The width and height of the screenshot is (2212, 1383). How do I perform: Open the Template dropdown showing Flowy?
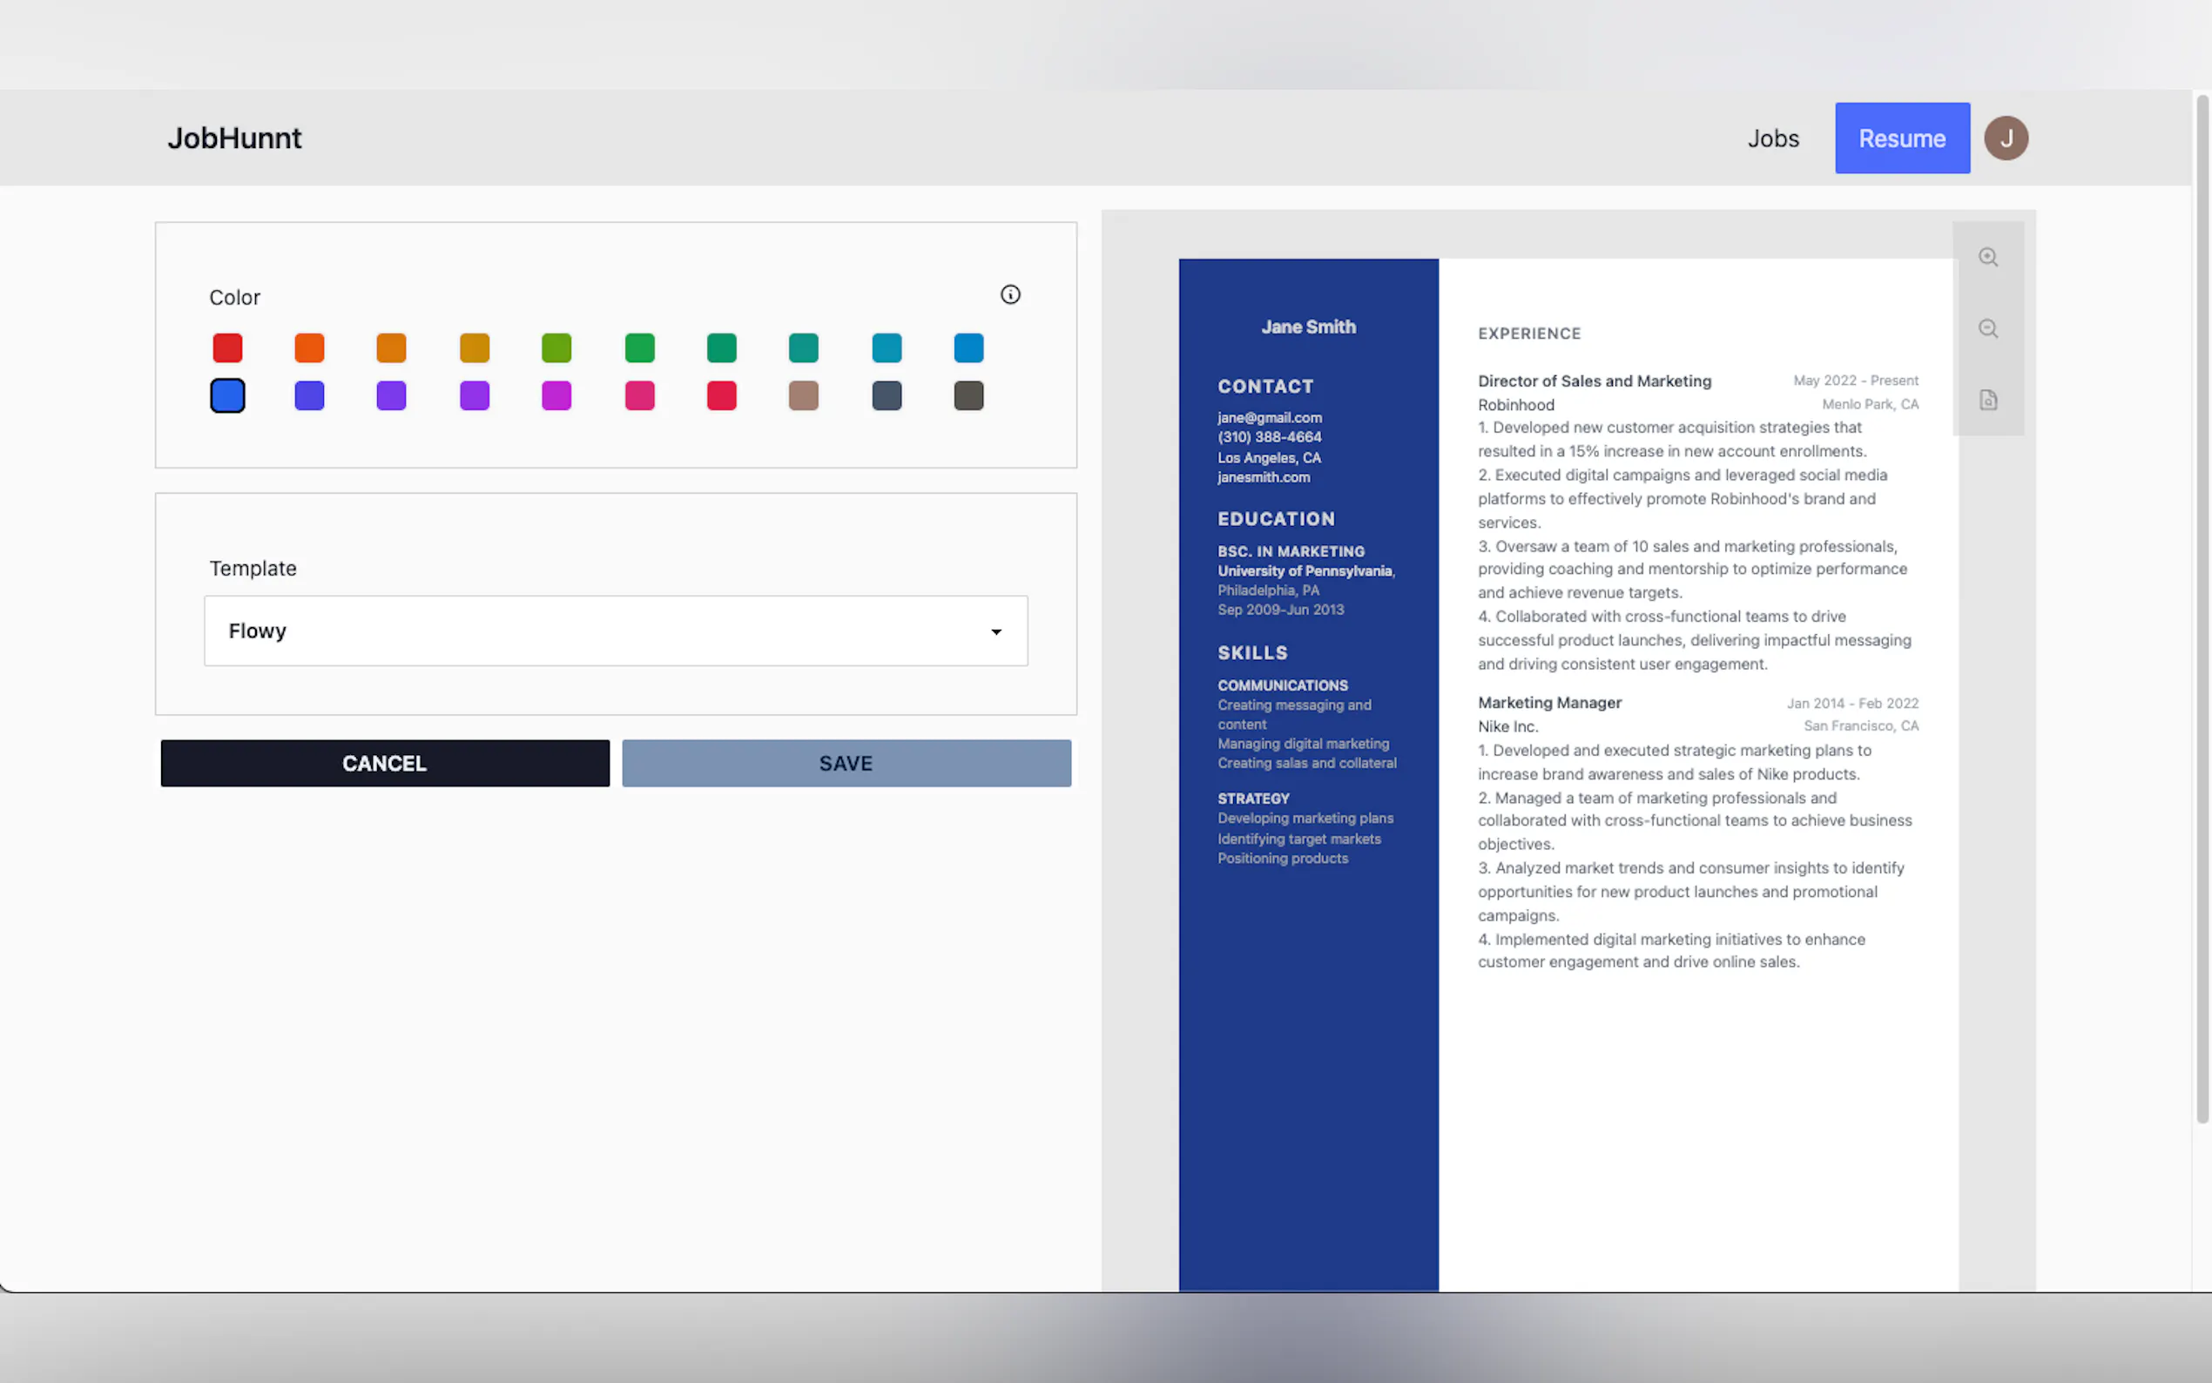[x=615, y=631]
